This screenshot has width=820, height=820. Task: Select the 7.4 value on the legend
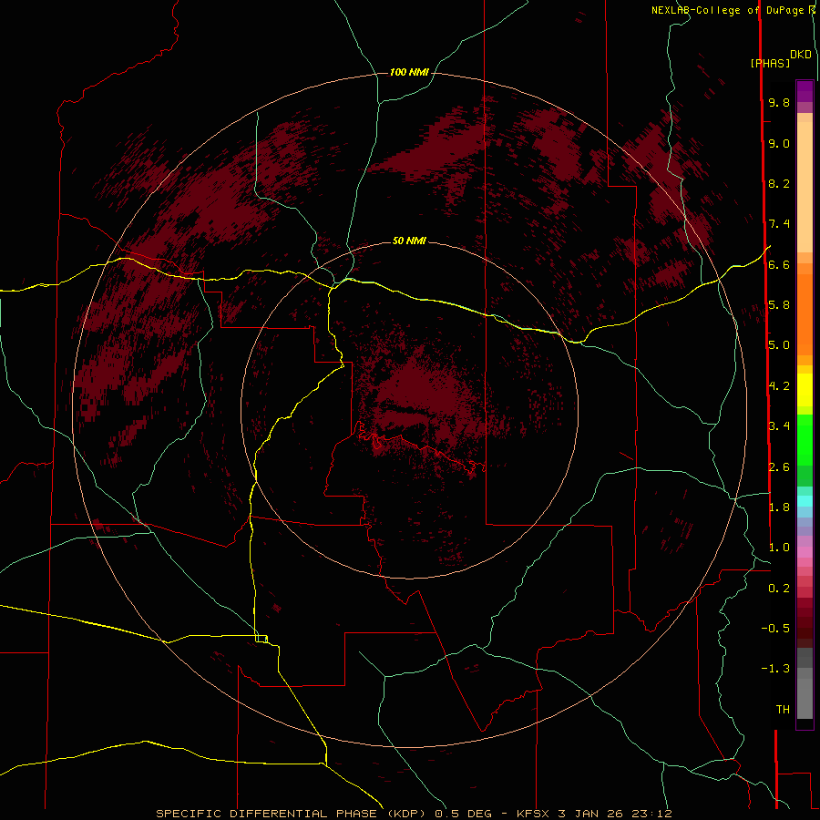click(x=779, y=224)
